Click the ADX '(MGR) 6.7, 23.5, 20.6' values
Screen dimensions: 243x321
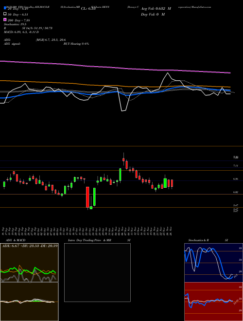coord(51,40)
